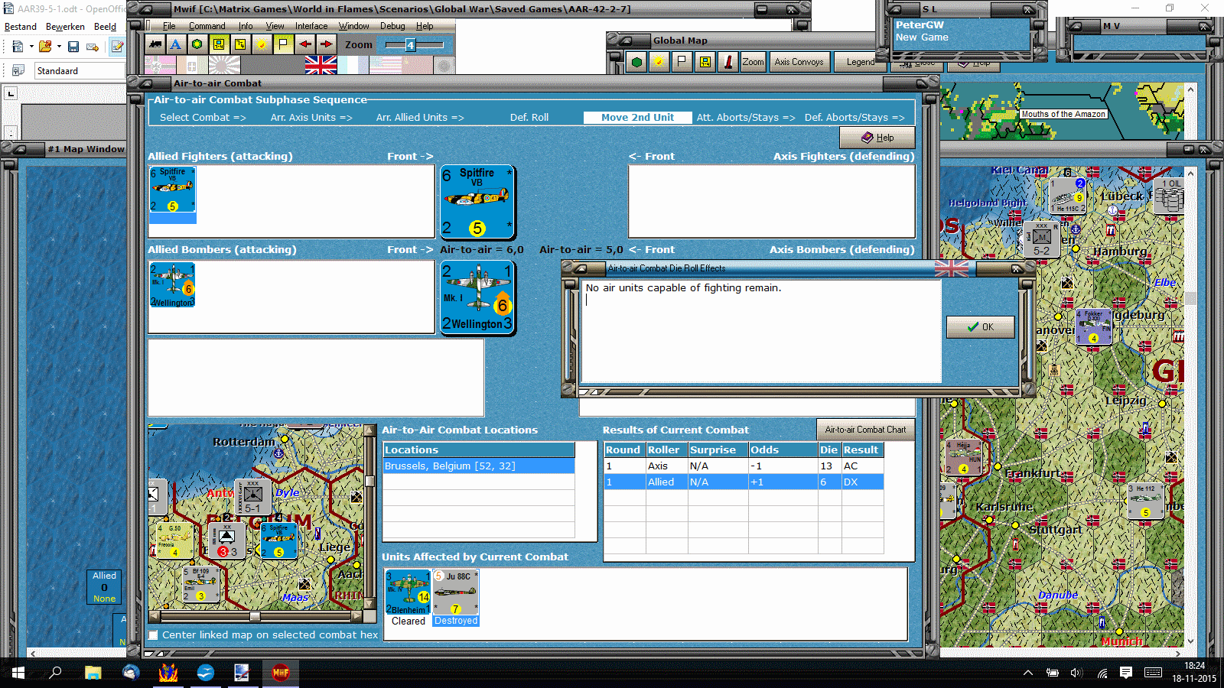This screenshot has width=1224, height=688.
Task: Toggle Center linked map on selected combat hex
Action: pos(154,635)
